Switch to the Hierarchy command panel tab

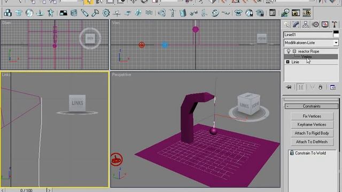coord(306,25)
